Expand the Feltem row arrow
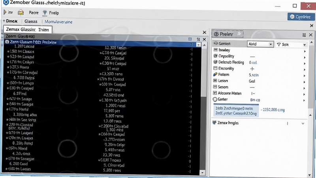This screenshot has height=178, width=316. pyautogui.click(x=305, y=76)
